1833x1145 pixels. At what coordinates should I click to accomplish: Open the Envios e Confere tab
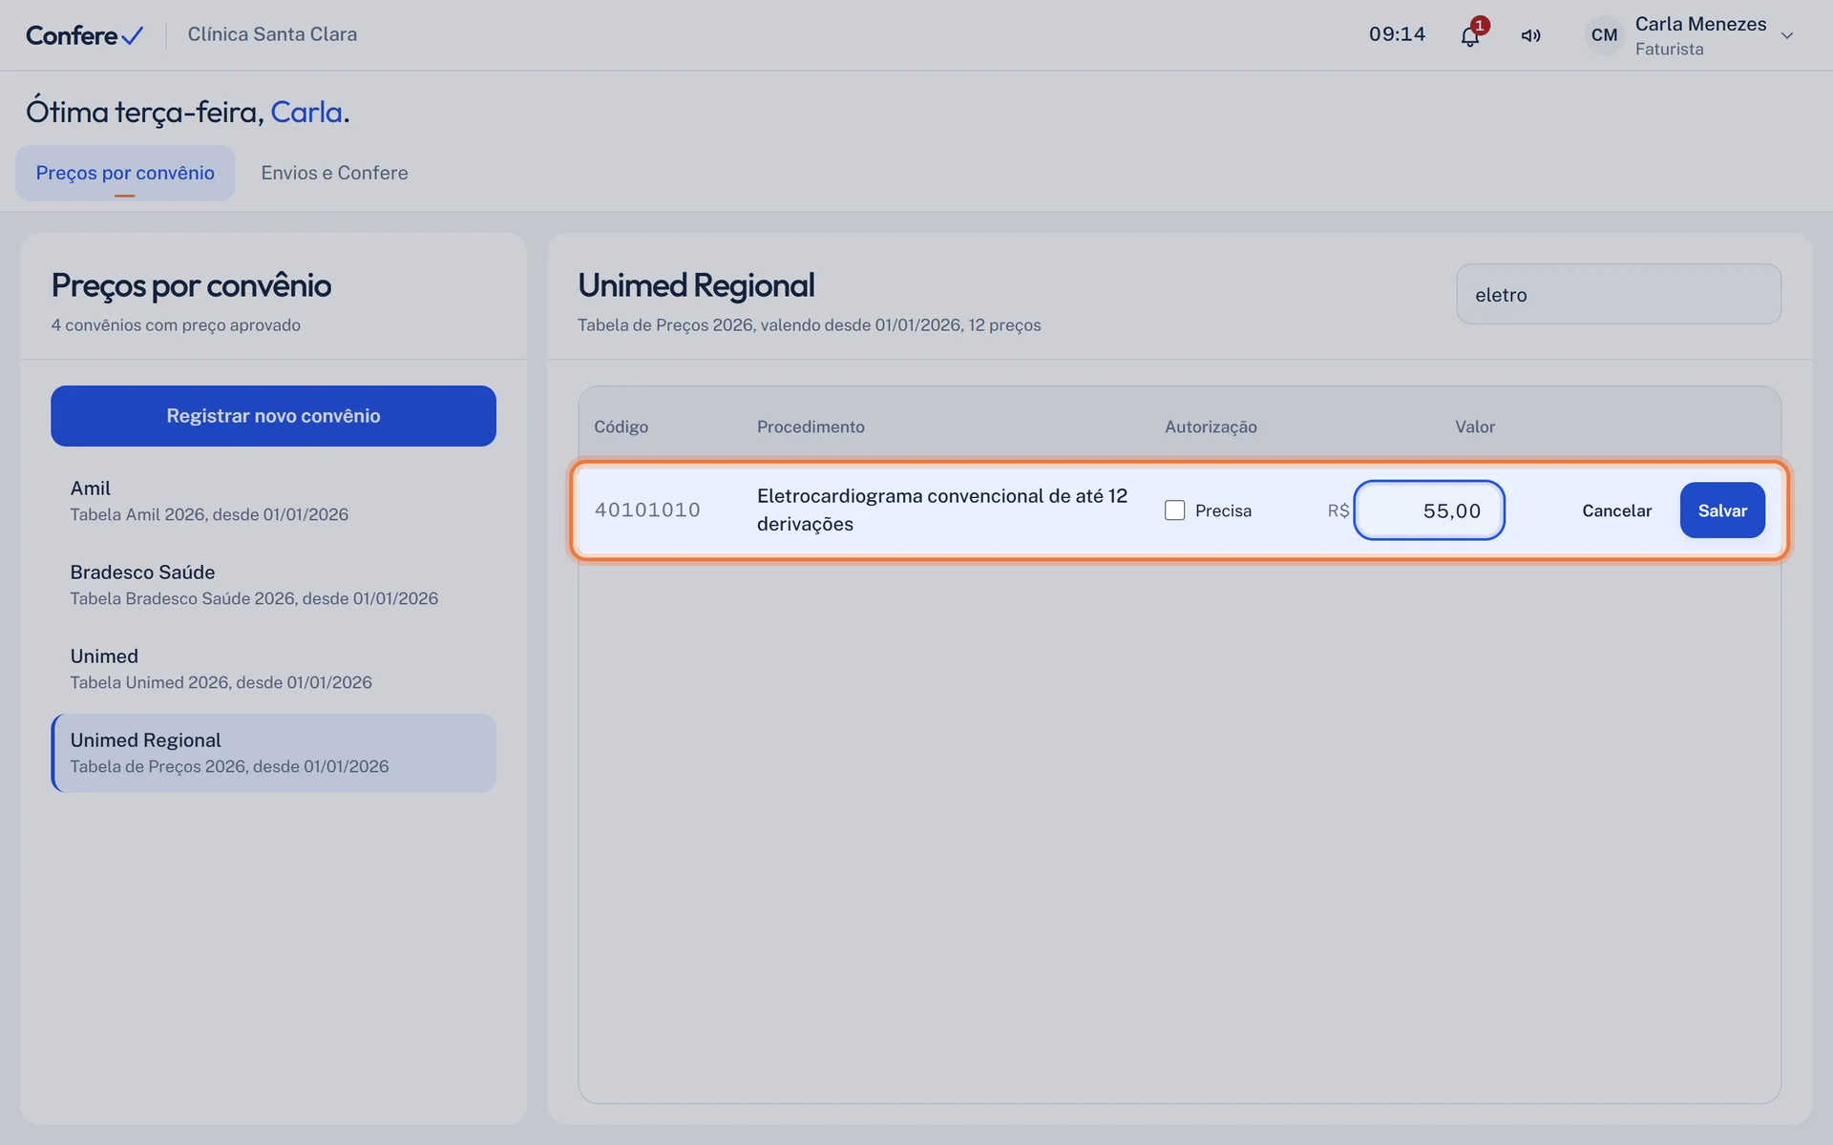click(x=334, y=173)
